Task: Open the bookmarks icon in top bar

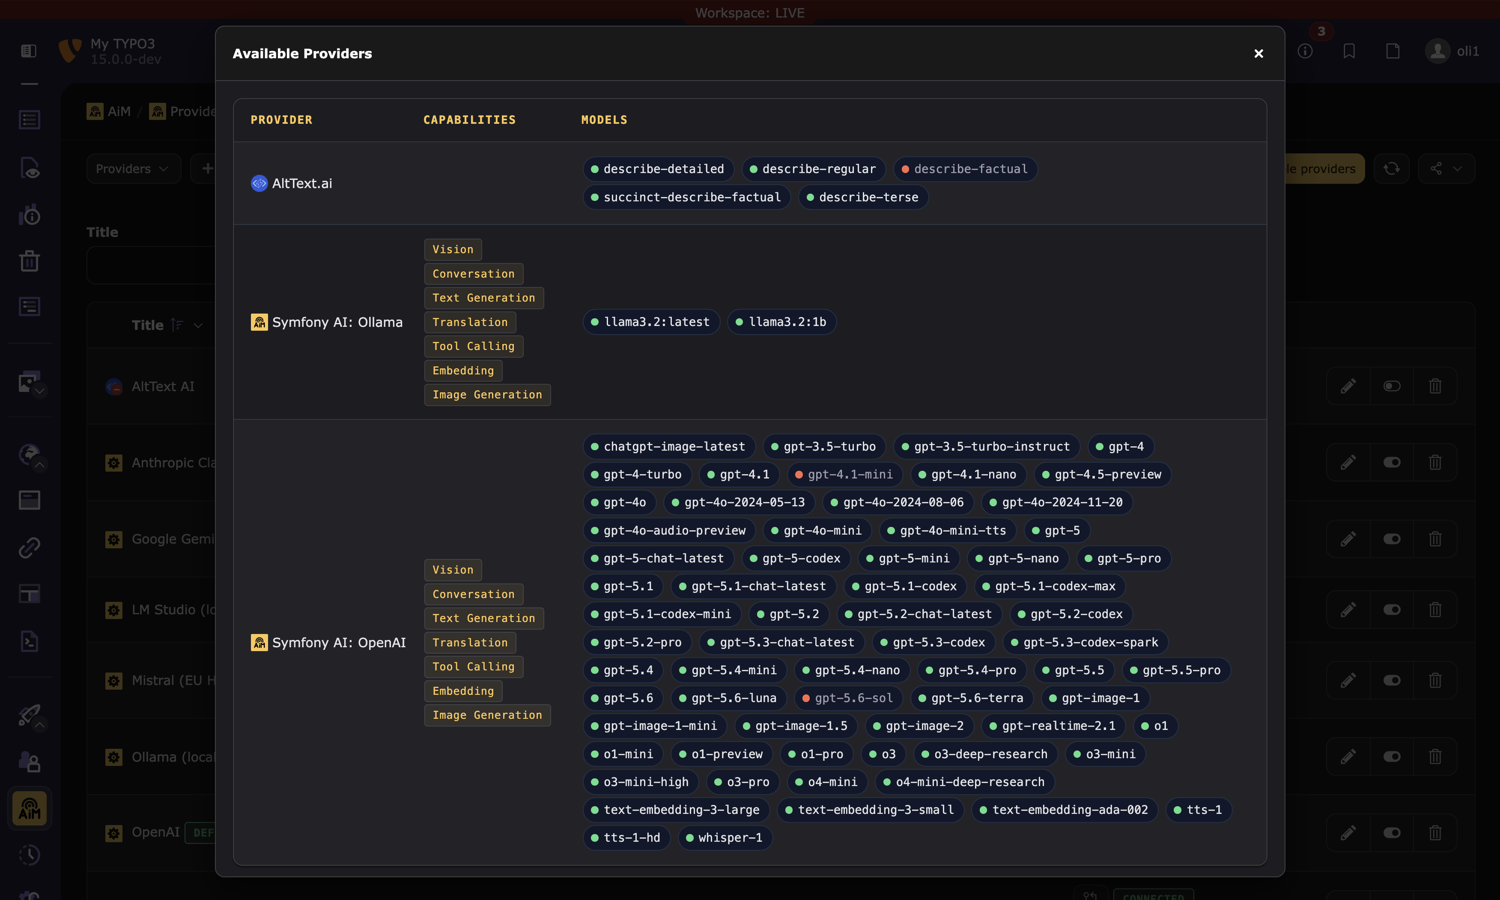Action: pos(1349,51)
